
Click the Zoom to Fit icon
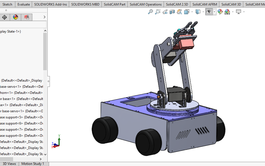150,12
